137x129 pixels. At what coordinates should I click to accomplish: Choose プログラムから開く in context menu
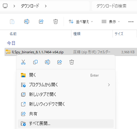click(x=66, y=85)
